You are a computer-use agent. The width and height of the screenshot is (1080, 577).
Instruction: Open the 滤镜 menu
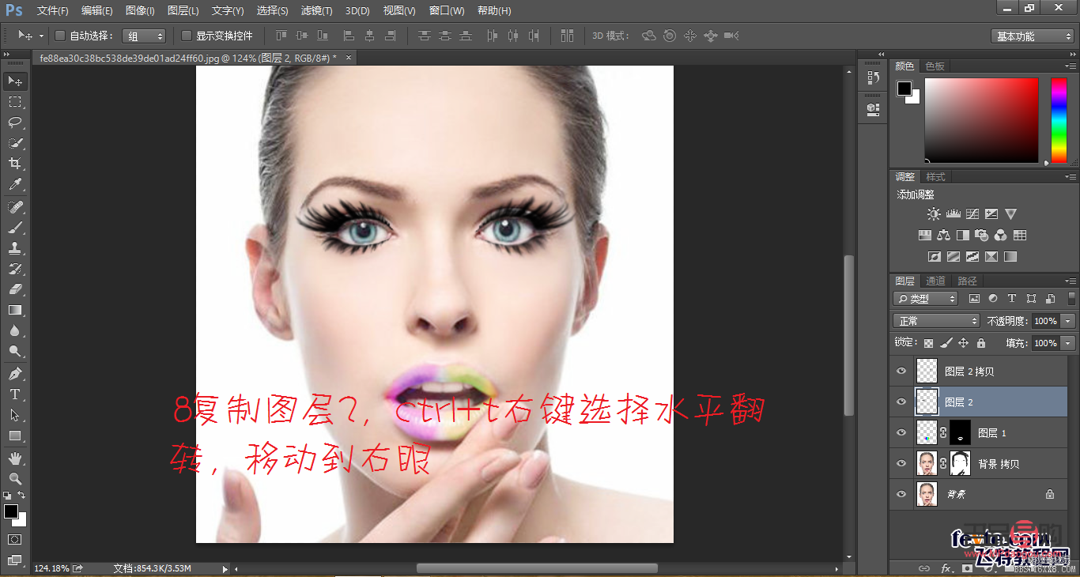pos(315,10)
